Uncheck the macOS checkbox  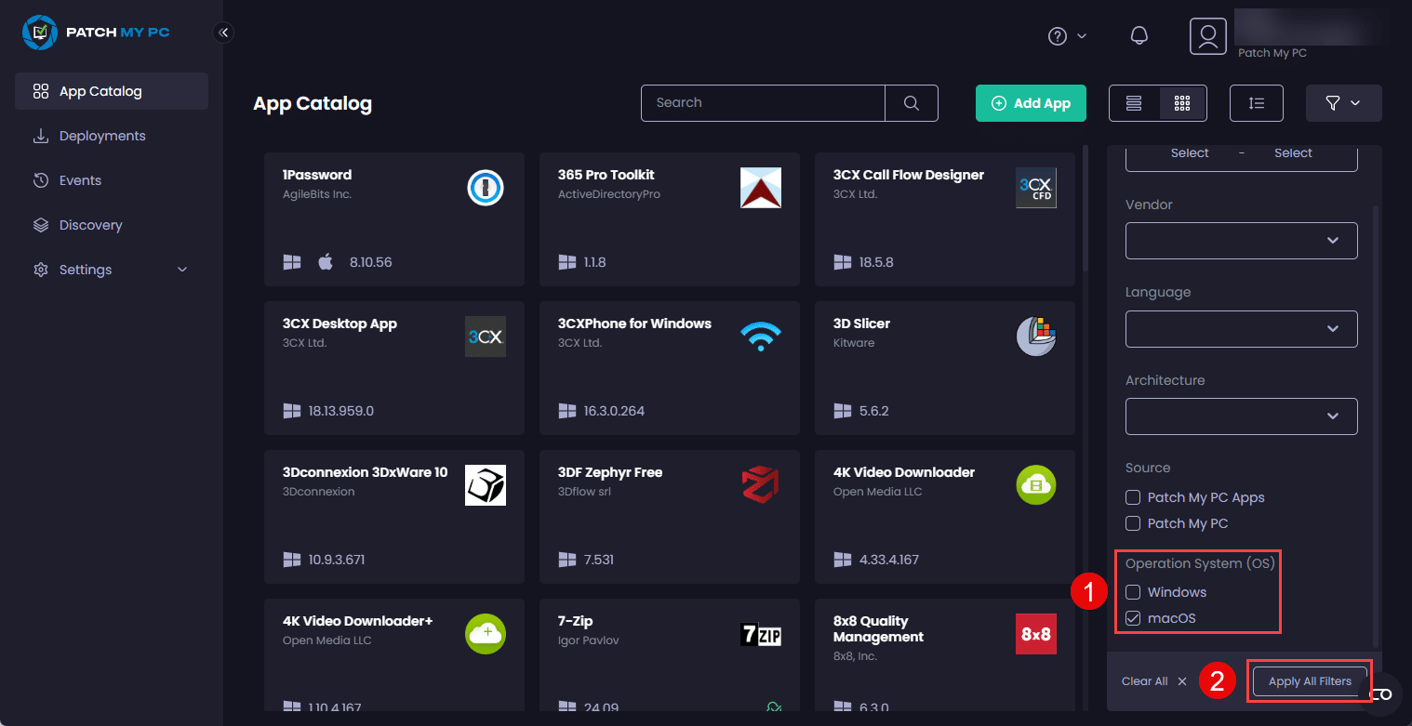(1133, 618)
